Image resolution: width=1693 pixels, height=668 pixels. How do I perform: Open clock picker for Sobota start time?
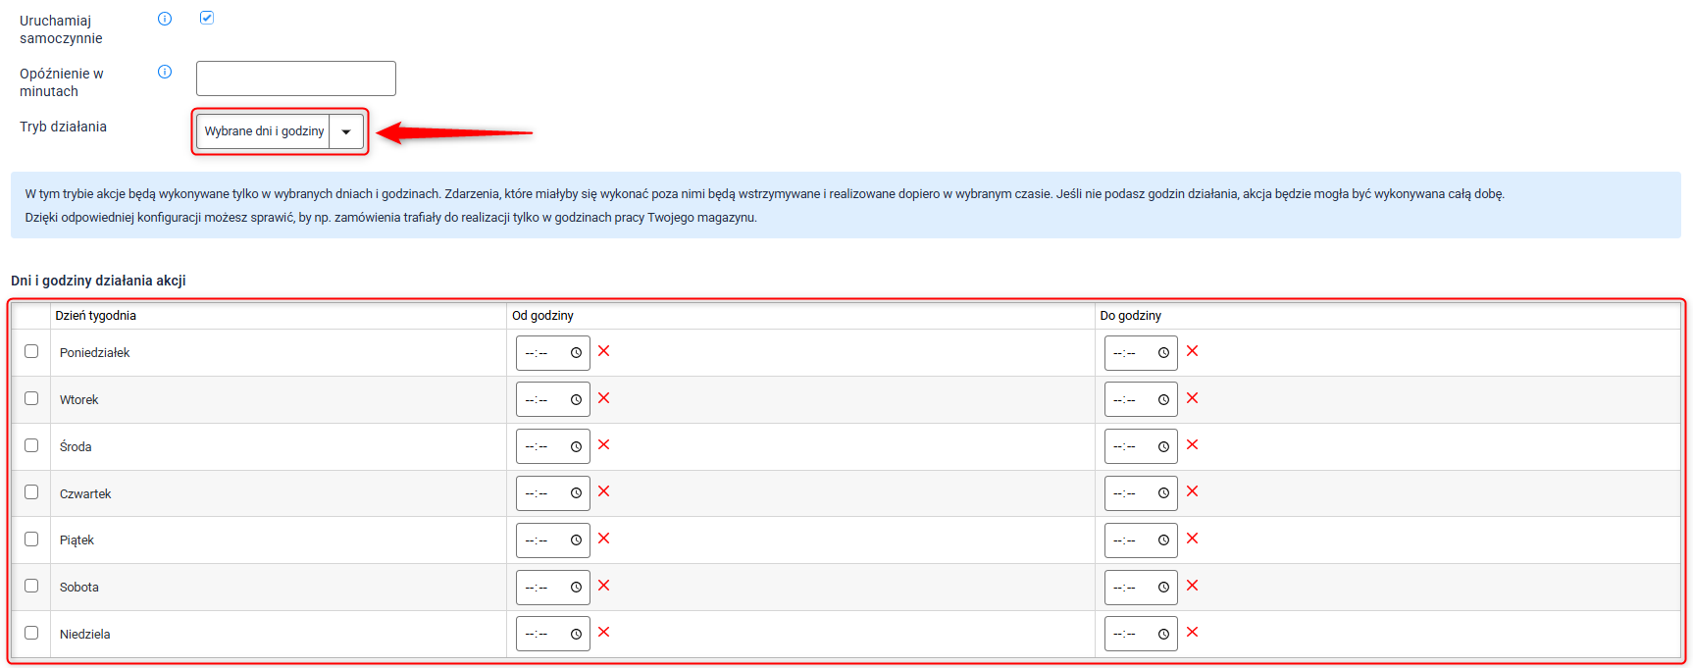tap(576, 588)
